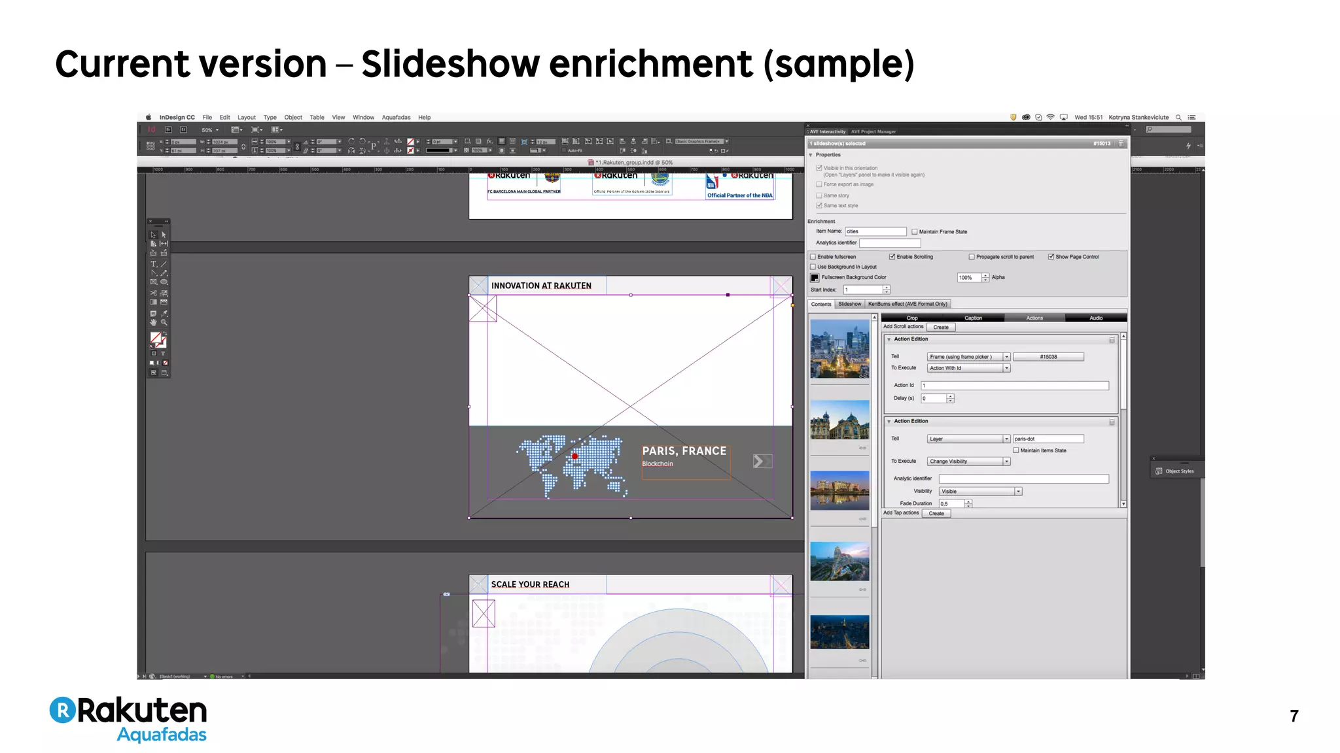Select the Selection tool in the toolbox
The height and width of the screenshot is (753, 1340).
coord(153,234)
